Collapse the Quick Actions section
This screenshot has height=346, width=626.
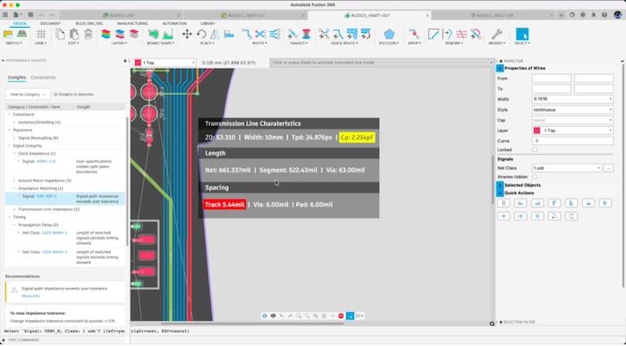coord(500,193)
